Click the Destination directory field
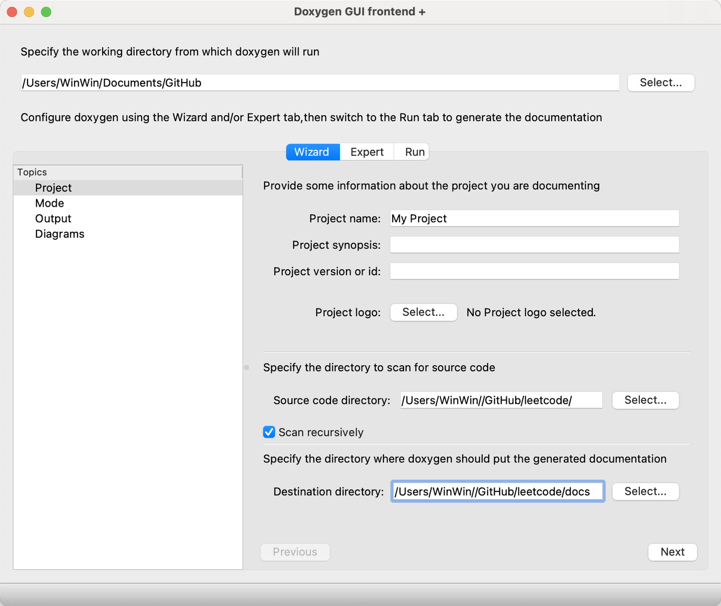Screen dimensions: 721x606 click(498, 491)
